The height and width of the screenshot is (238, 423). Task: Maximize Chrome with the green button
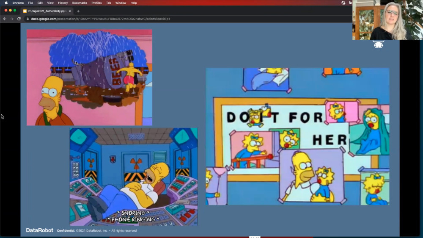(15, 11)
